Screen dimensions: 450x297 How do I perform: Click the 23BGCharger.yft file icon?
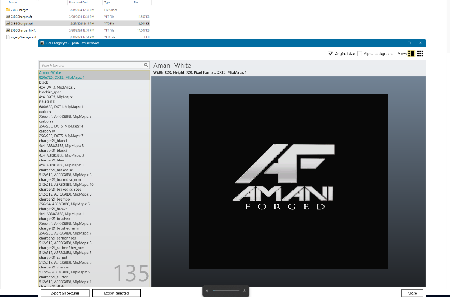coord(8,17)
